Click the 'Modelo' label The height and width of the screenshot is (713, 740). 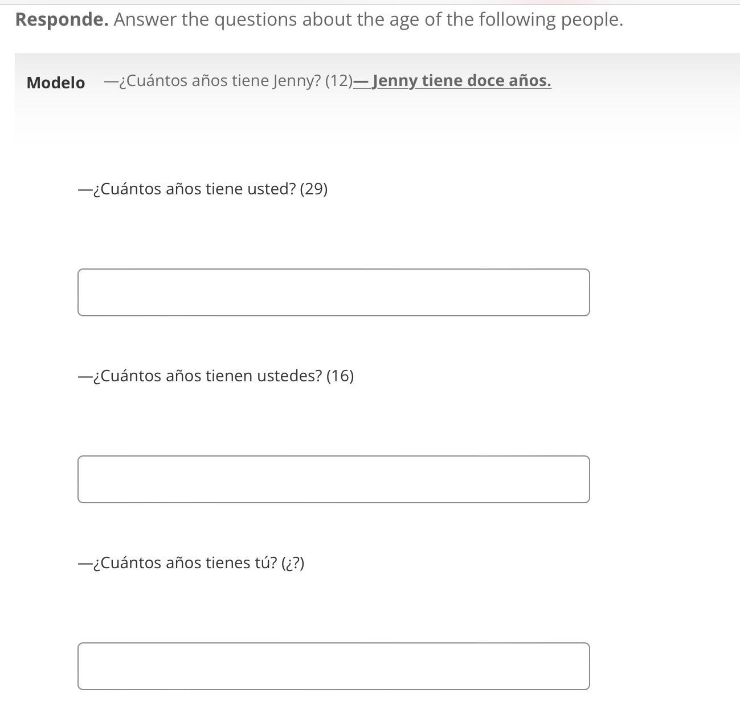coord(56,83)
